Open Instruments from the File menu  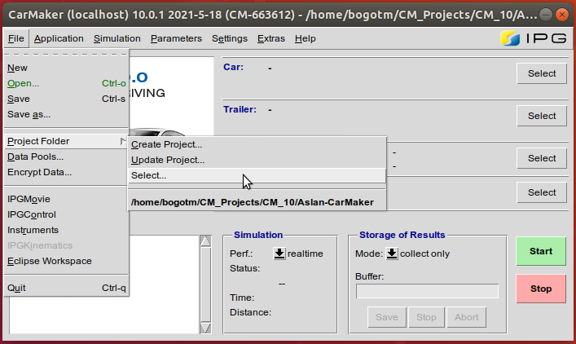(67, 230)
